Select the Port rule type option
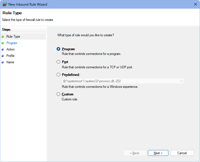The height and width of the screenshot is (162, 200). click(x=58, y=62)
